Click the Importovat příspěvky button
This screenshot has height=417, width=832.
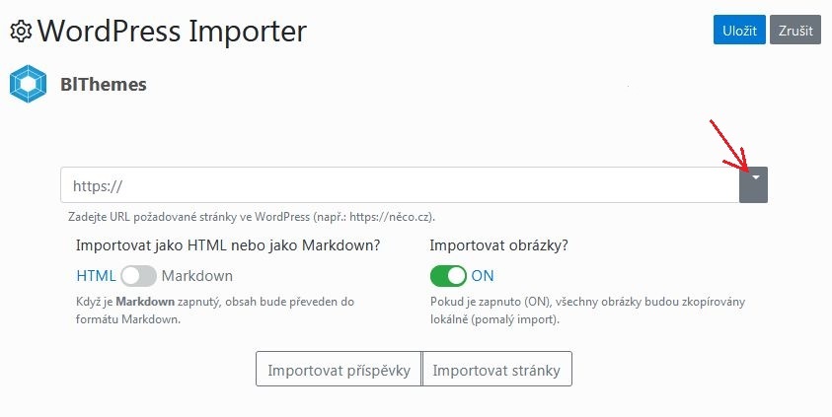coord(339,371)
